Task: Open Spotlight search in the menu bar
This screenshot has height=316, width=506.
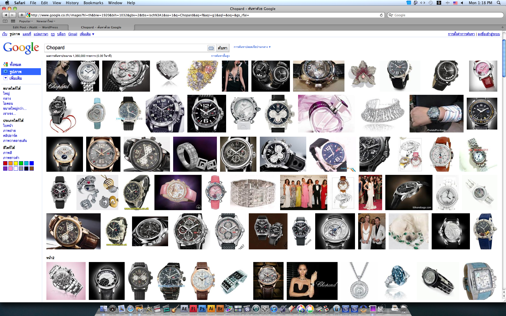Action: click(x=499, y=3)
